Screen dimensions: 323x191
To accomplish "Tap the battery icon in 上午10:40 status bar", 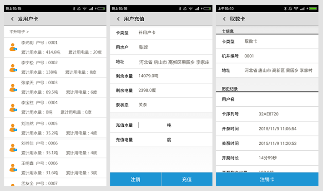I will 313,9.
